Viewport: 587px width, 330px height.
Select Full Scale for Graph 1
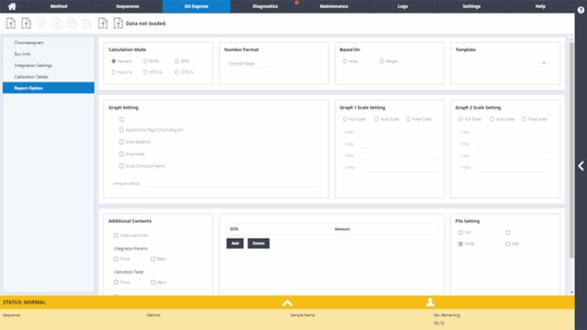coord(345,119)
